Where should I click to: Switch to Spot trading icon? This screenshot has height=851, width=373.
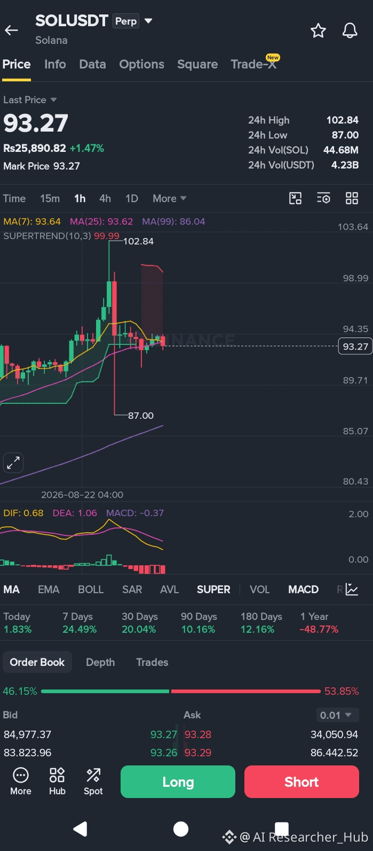[x=93, y=781]
